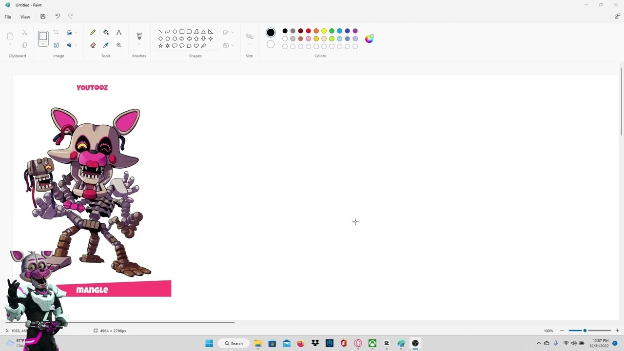Select the Fill bucket tool

[x=106, y=32]
